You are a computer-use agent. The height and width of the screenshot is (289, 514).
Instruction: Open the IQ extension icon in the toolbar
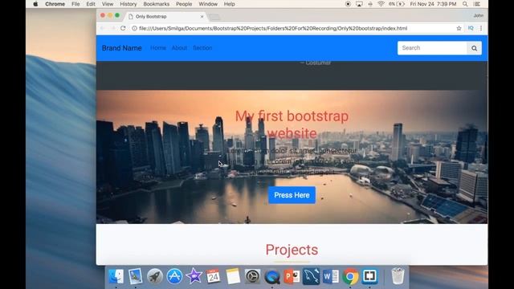(471, 29)
